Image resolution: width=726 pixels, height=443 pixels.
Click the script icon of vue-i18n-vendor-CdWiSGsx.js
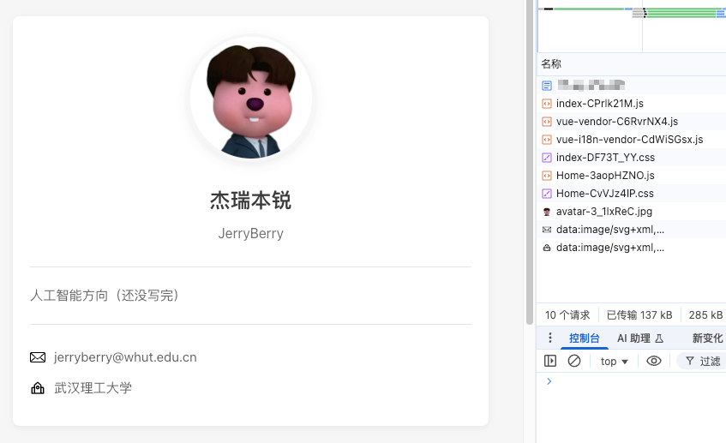547,140
